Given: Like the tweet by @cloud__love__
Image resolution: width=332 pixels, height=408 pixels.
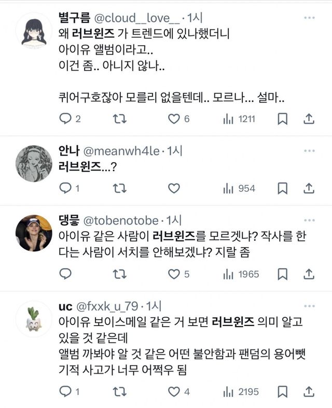Looking at the screenshot, I should coord(173,119).
